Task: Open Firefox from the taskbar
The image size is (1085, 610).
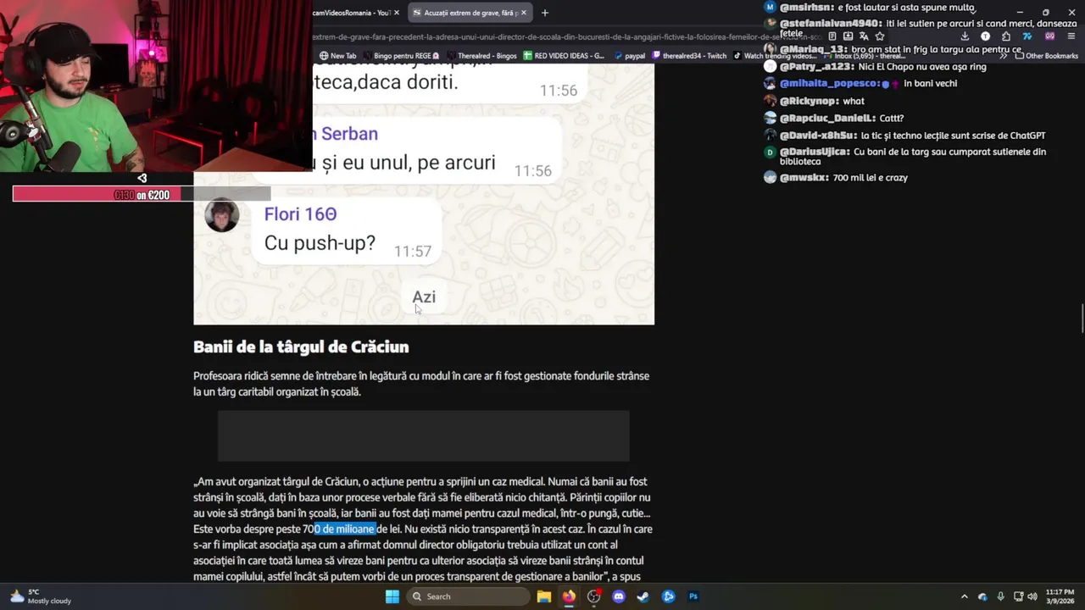Action: pos(569,596)
